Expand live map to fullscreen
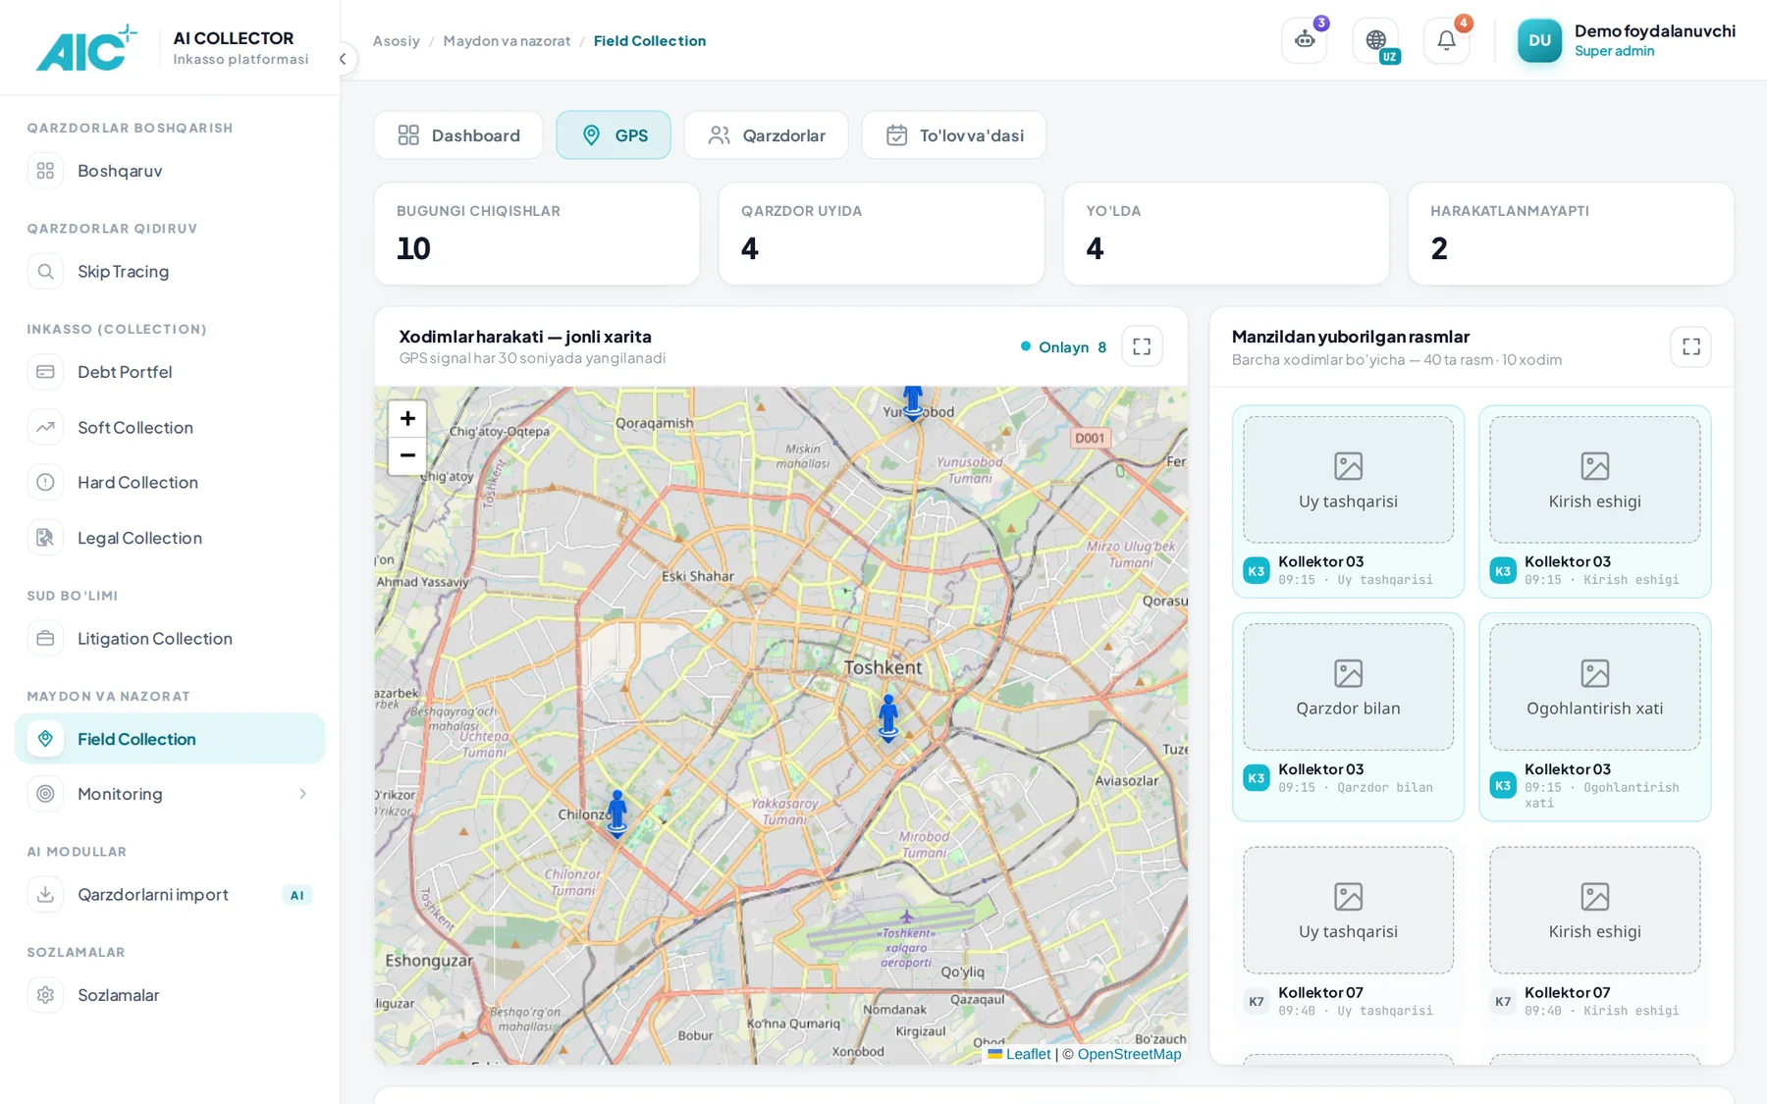Image resolution: width=1767 pixels, height=1104 pixels. coord(1142,346)
